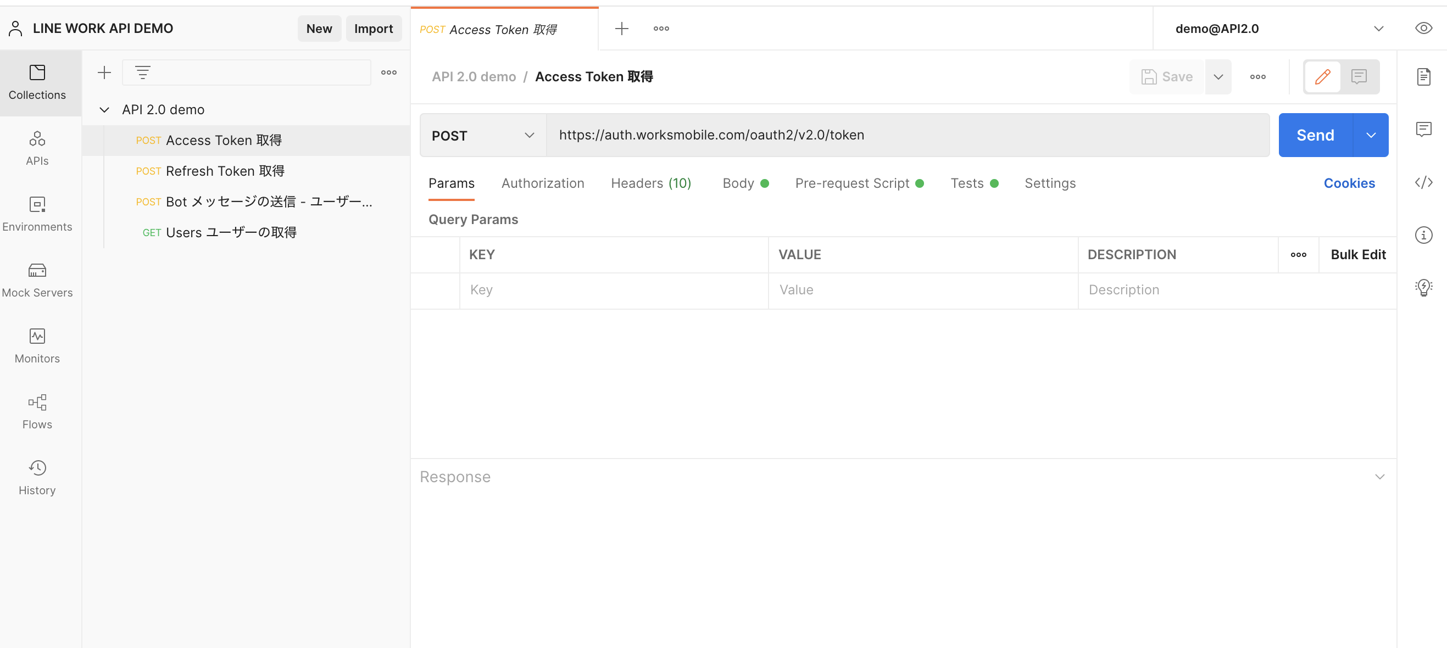Viewport: 1447px width, 648px height.
Task: Collapse the API 2.0 demo collection
Action: (x=104, y=109)
